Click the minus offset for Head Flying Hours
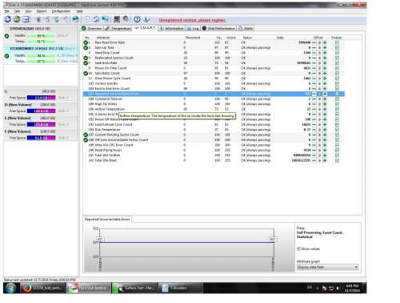This screenshot has width=400, height=303. 314,150
